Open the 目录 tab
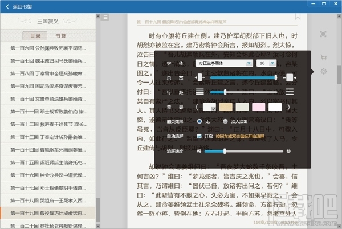 (35, 36)
